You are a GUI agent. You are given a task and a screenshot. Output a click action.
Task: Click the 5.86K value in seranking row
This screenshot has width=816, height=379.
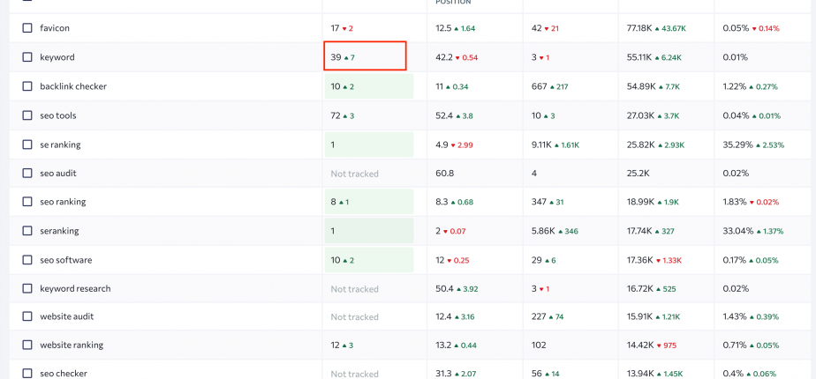543,231
